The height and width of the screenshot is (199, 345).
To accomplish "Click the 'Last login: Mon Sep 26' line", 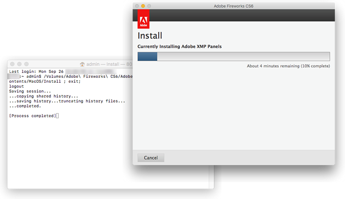I will click(x=36, y=71).
